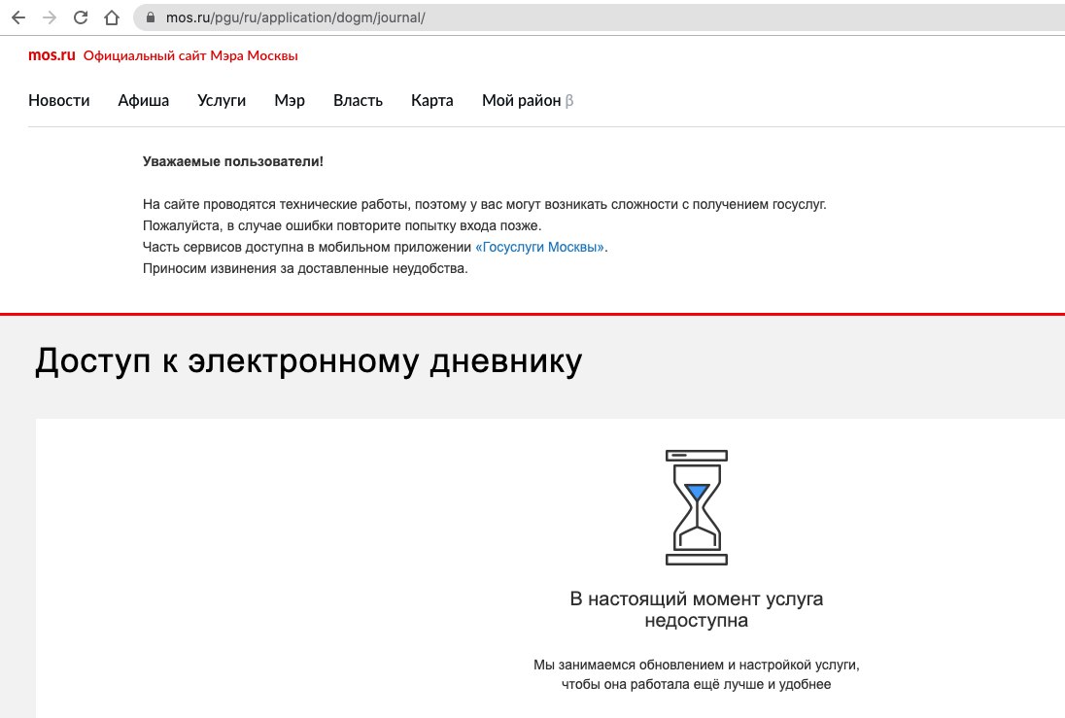The image size is (1065, 718).
Task: Focus the address bar with mos.ru URL
Action: (598, 17)
